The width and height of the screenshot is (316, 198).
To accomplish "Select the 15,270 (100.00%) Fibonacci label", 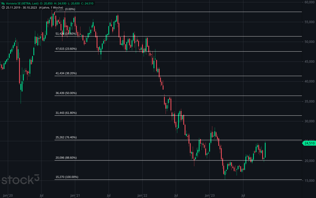I will [67, 177].
